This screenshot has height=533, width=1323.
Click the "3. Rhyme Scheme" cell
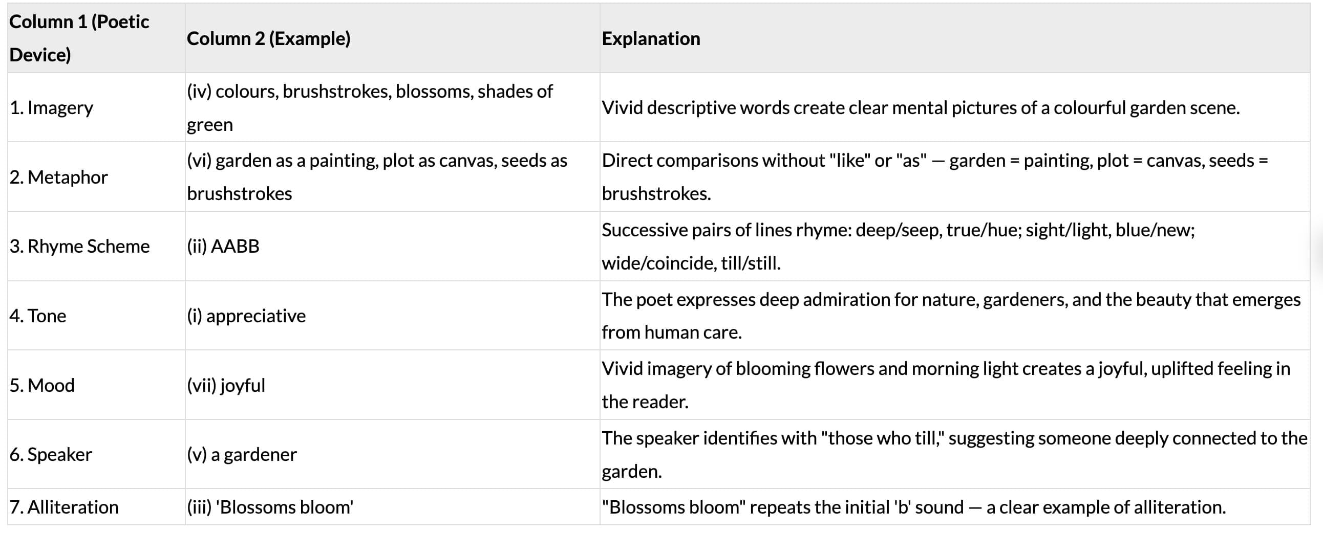pos(79,246)
